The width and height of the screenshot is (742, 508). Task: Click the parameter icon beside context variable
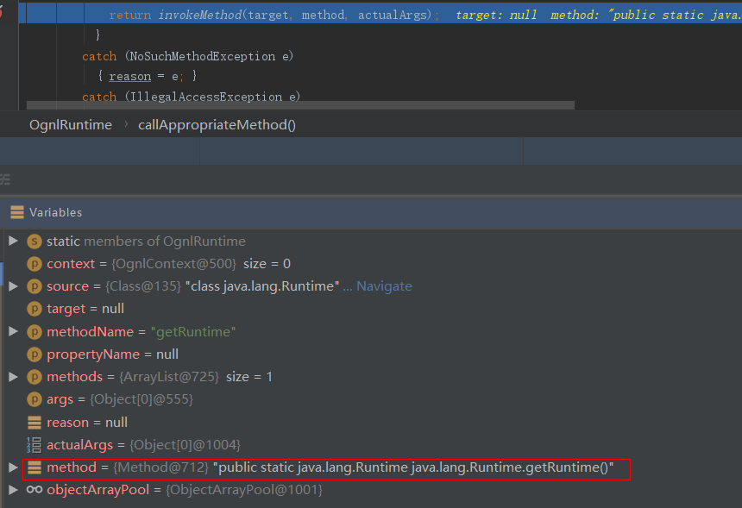35,264
